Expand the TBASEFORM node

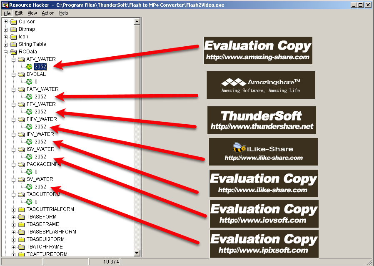tap(14, 217)
